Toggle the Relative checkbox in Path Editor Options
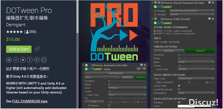This screenshot has width=223, height=109. 179,102
